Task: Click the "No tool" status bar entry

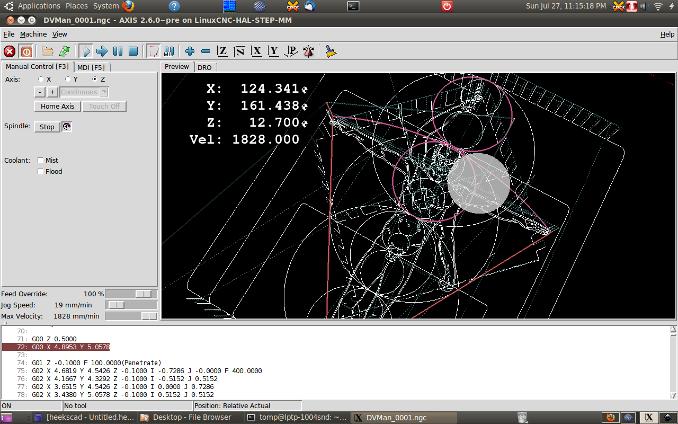Action: (128, 405)
